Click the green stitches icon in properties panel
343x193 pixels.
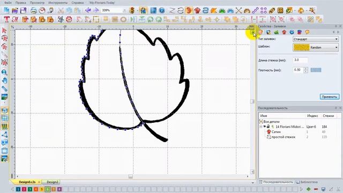pyautogui.click(x=277, y=32)
